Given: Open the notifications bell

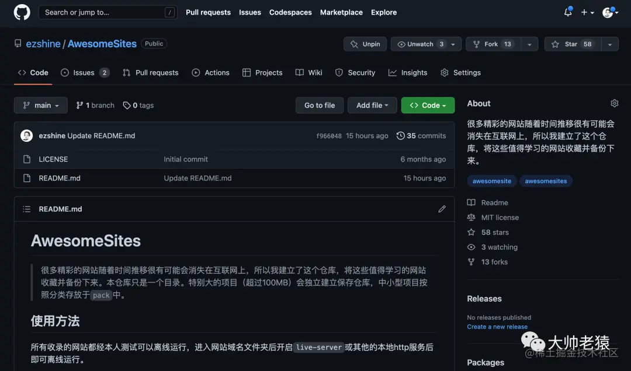Looking at the screenshot, I should (567, 12).
